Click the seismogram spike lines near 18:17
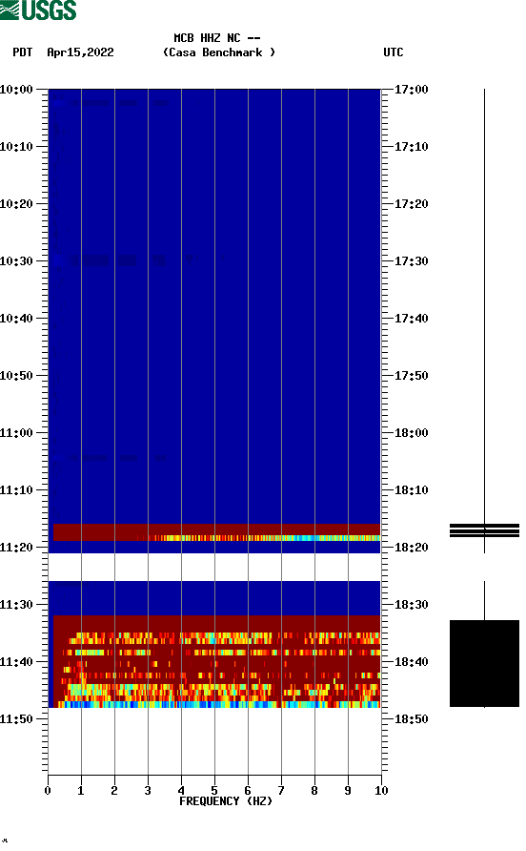Screen dimensions: 526x851 484,530
